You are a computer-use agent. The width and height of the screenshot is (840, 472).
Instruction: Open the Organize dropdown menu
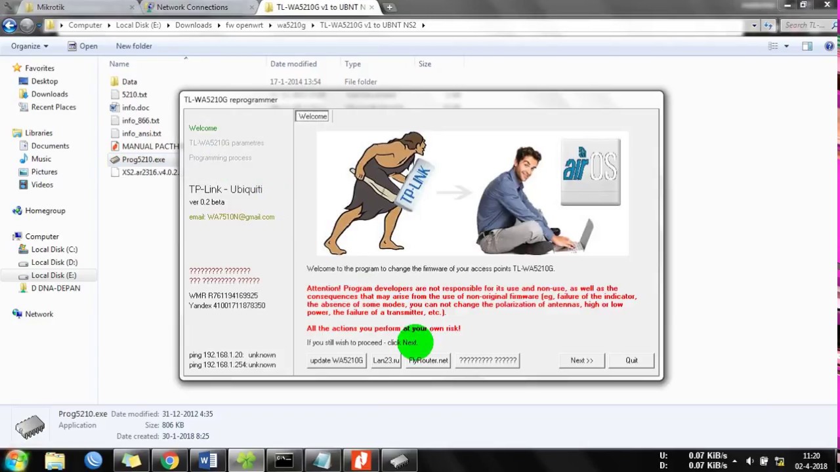[x=30, y=47]
